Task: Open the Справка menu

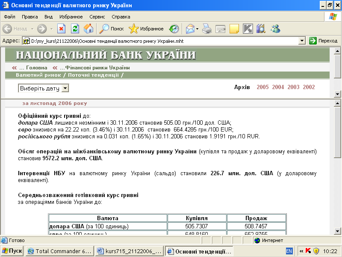Action: (x=121, y=17)
